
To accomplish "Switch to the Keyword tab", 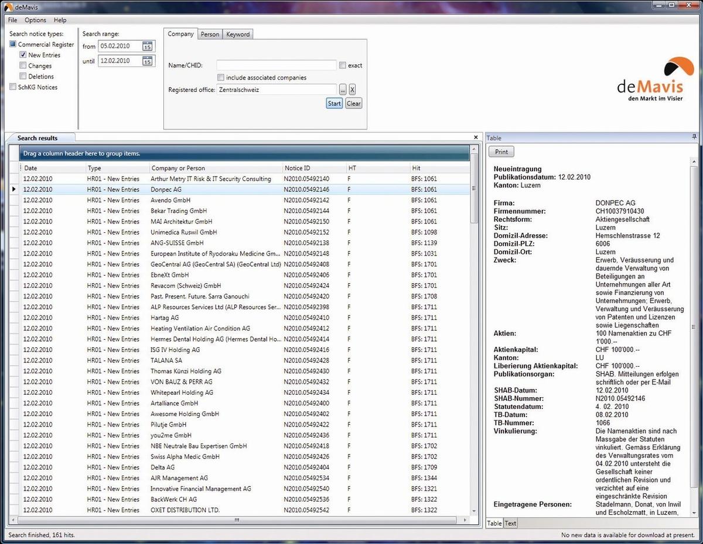I will [238, 35].
